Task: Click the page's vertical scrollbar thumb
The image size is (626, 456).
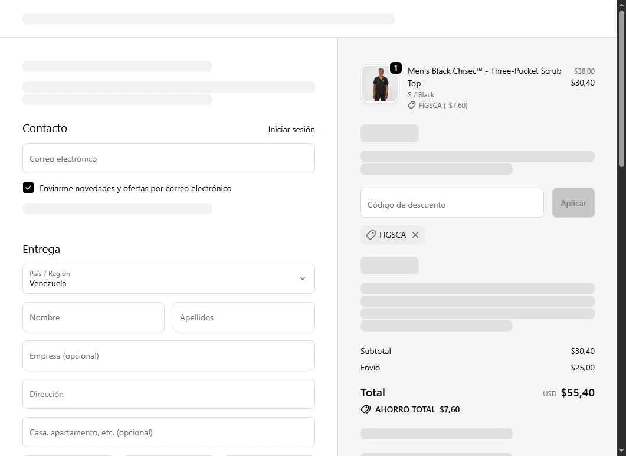Action: 621,88
